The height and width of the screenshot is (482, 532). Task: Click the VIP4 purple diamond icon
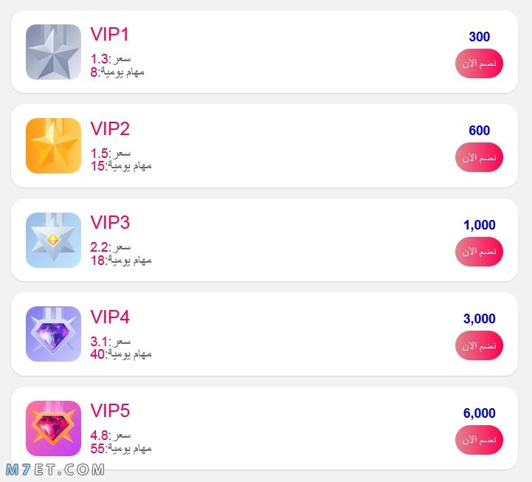pyautogui.click(x=53, y=334)
